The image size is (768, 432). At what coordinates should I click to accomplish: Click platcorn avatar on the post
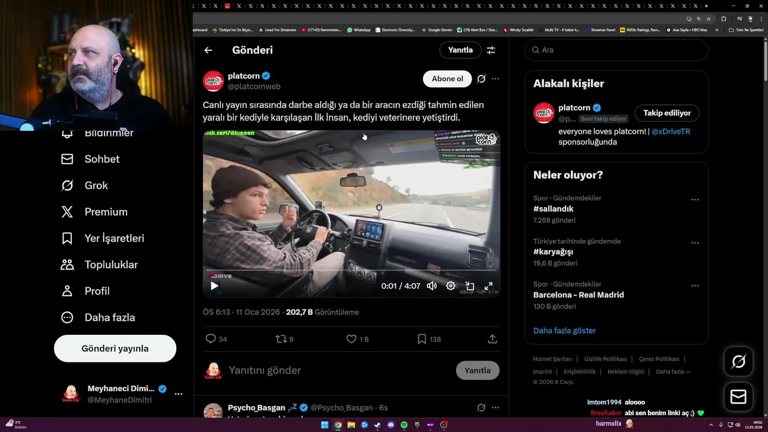[213, 81]
